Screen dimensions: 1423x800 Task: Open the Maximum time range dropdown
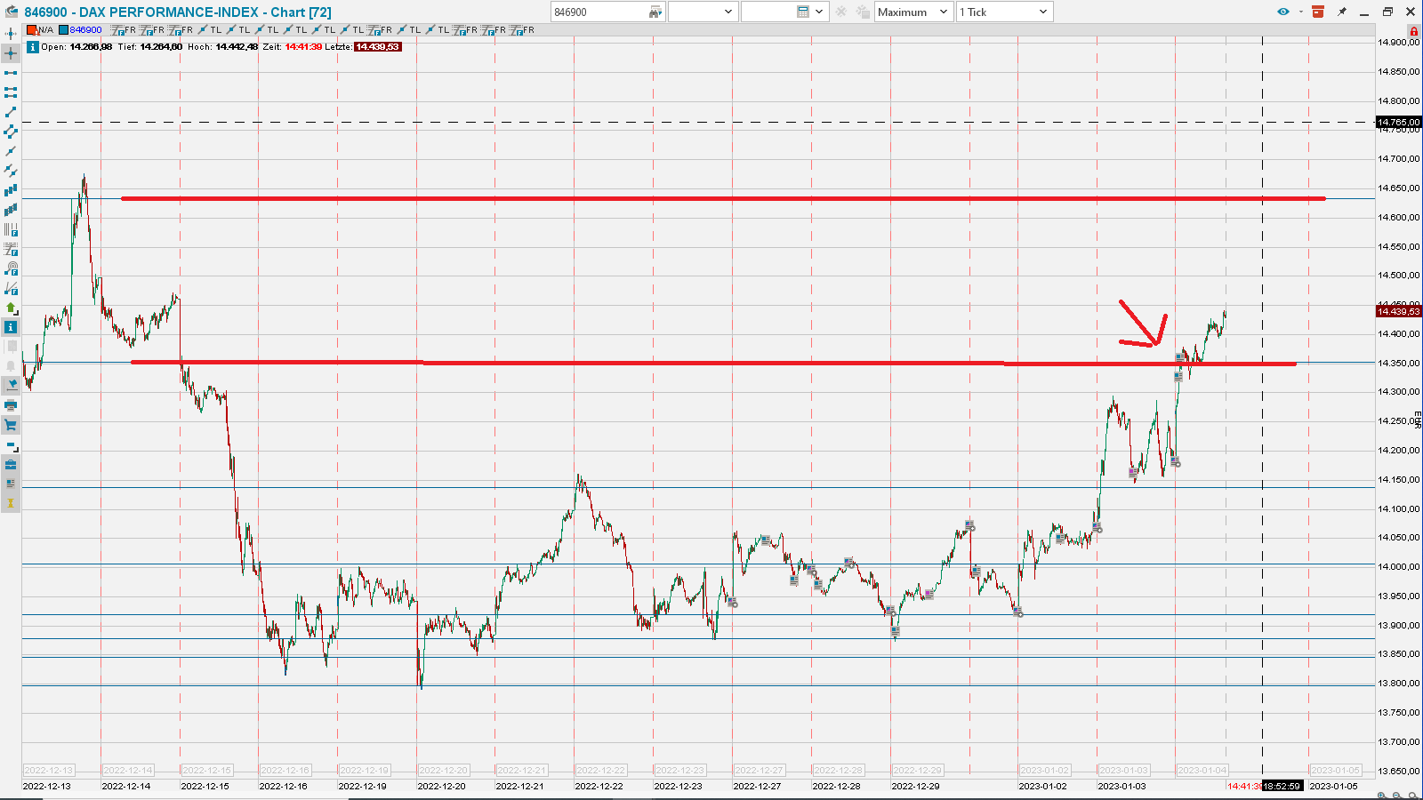tap(913, 12)
